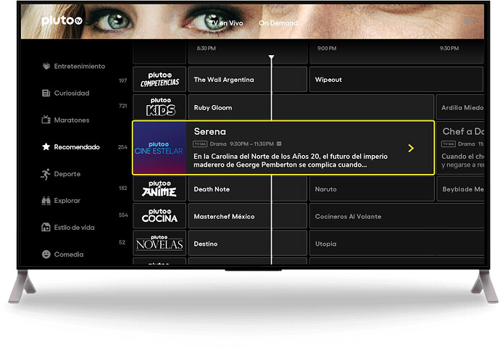
Task: Select the Masterchef México program
Action: [x=247, y=216]
